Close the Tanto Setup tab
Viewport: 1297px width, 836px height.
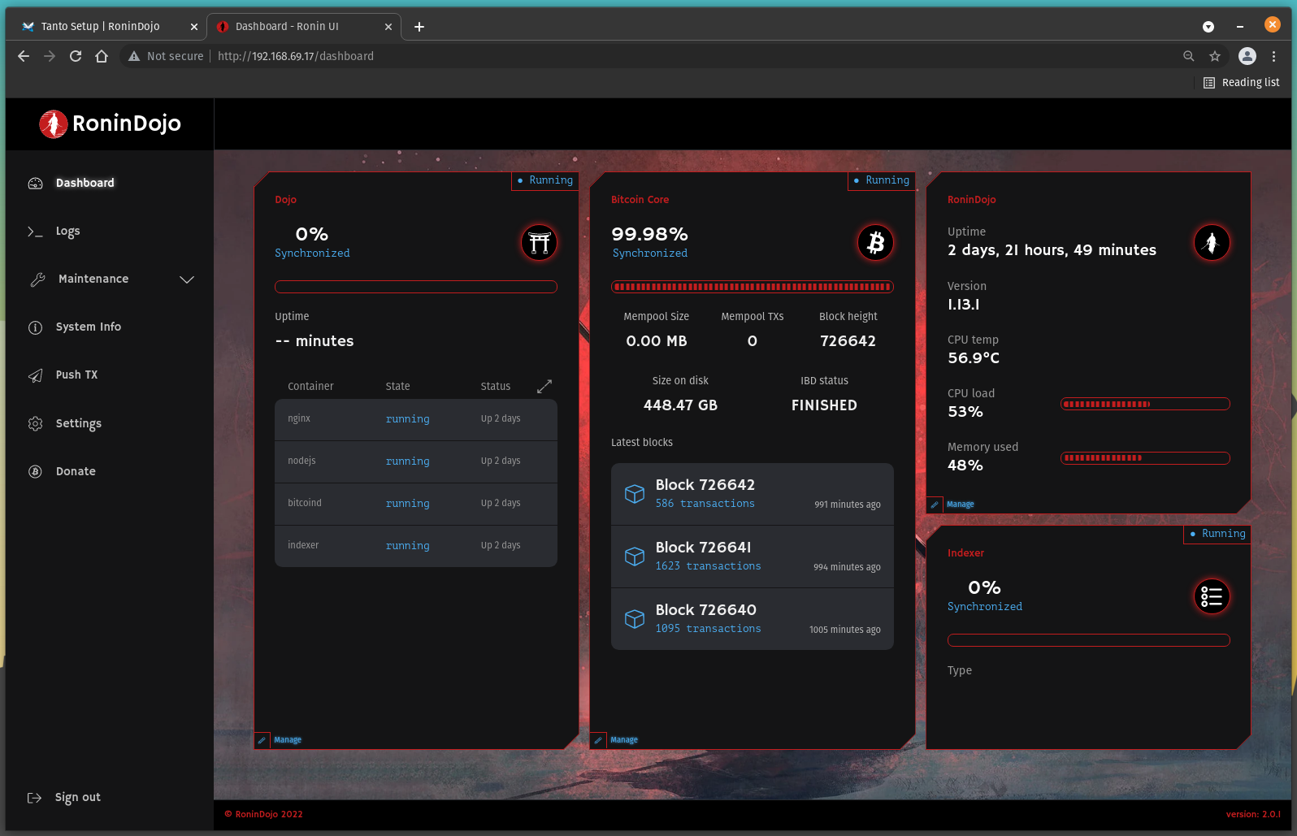point(194,27)
